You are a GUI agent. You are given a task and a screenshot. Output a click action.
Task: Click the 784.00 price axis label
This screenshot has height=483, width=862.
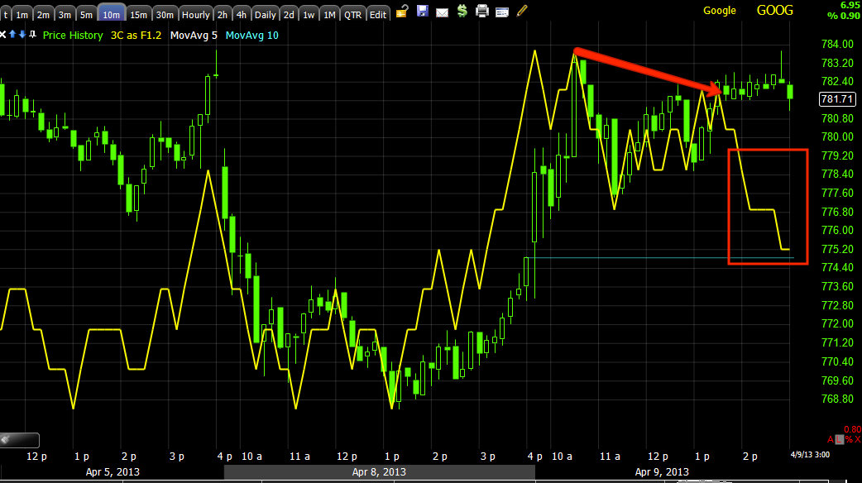(x=837, y=44)
